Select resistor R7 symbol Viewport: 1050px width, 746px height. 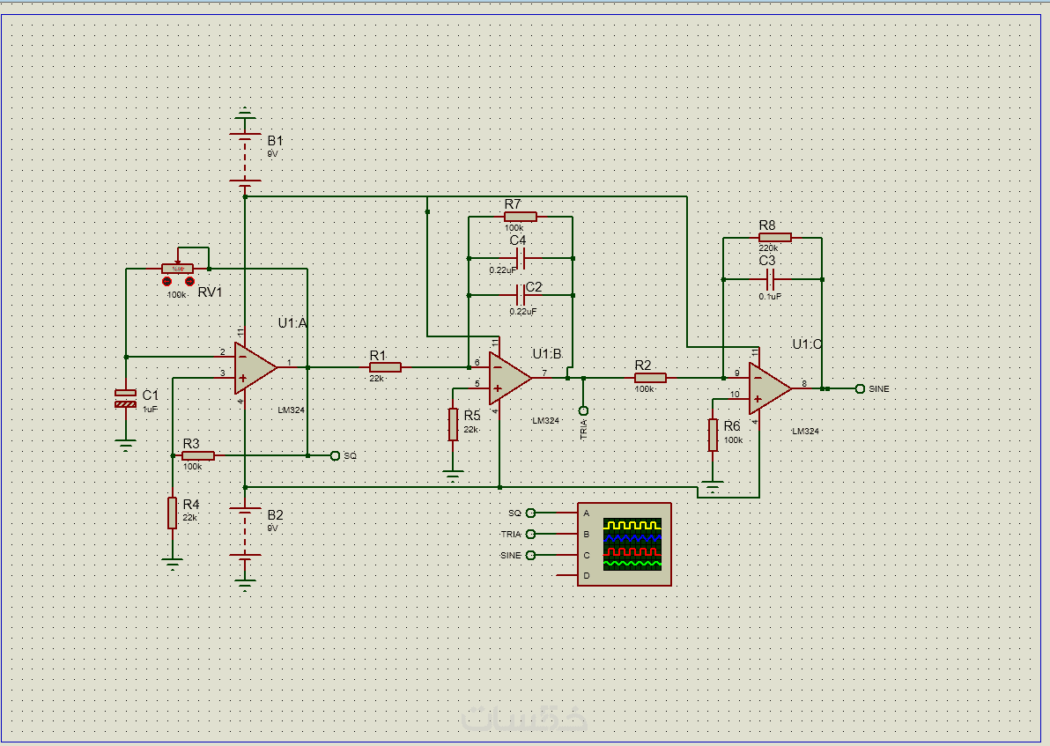click(521, 217)
